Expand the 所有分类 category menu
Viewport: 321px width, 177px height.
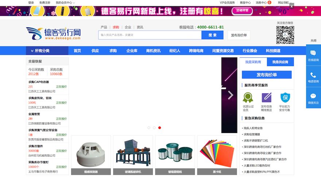pos(47,51)
